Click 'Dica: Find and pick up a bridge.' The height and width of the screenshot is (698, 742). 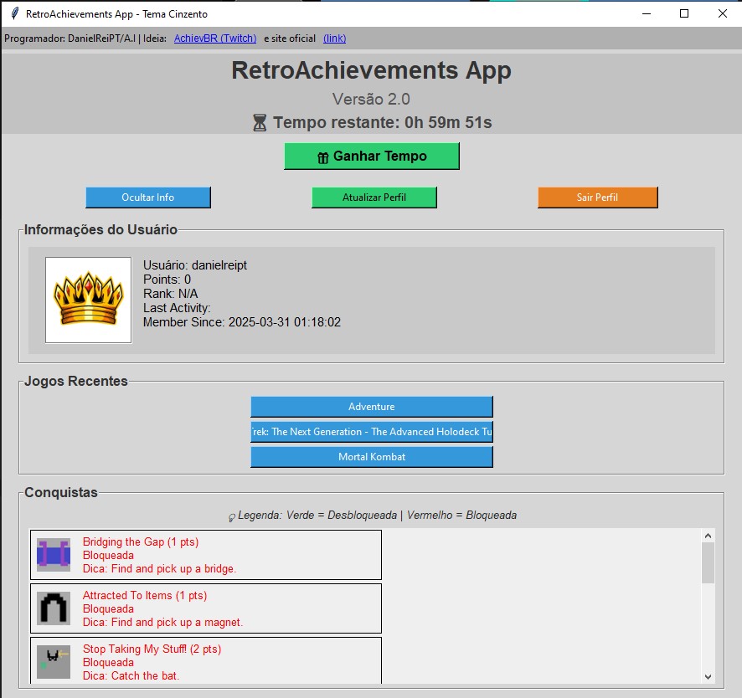click(159, 568)
